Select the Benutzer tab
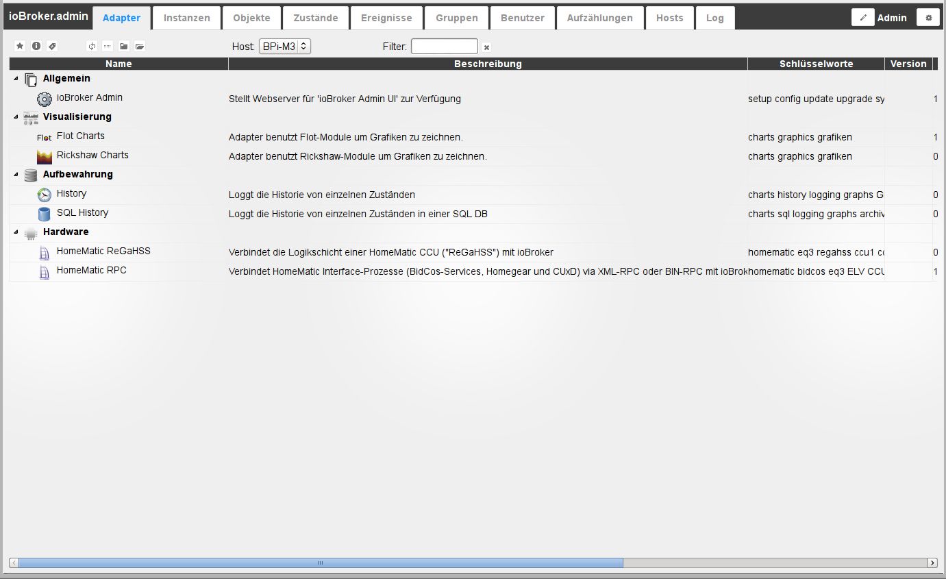 (x=522, y=18)
